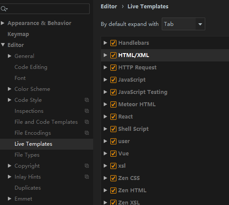Viewport: 229px width, 205px height.
Task: Open Duplicates settings
Action: (28, 188)
